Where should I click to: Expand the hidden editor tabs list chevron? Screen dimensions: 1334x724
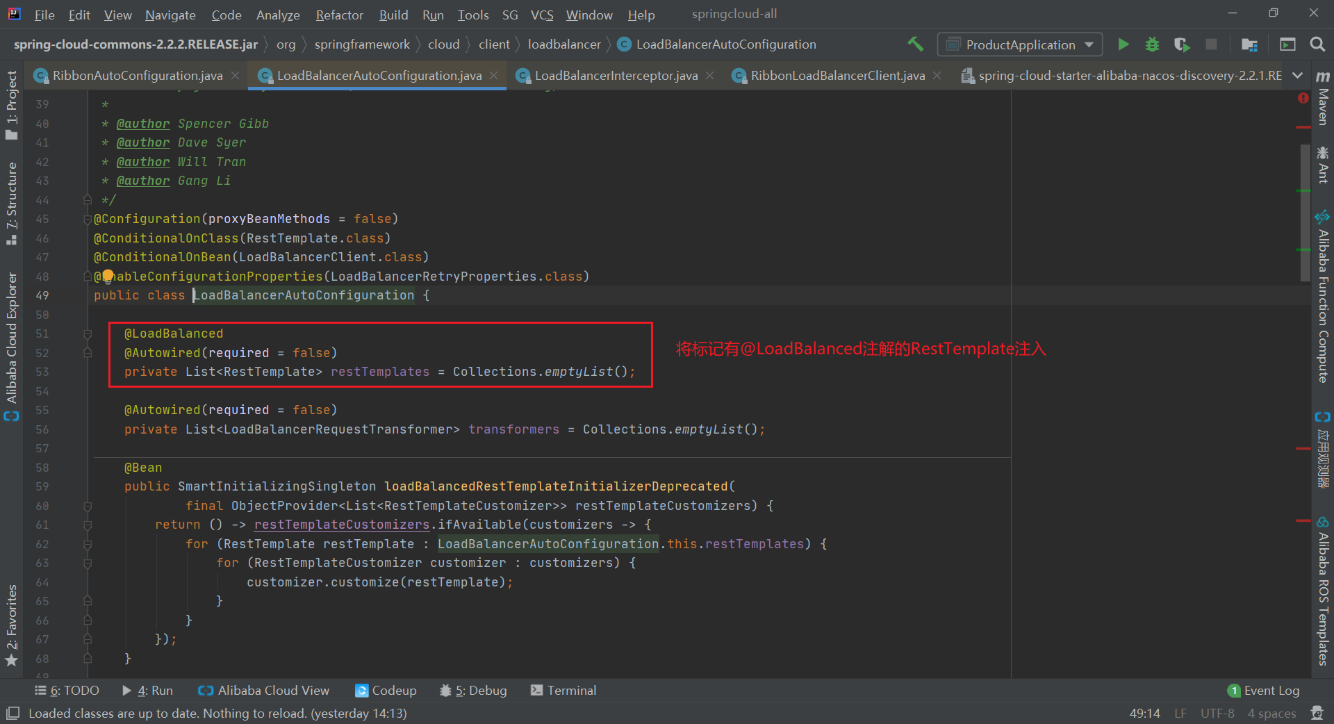[1297, 75]
